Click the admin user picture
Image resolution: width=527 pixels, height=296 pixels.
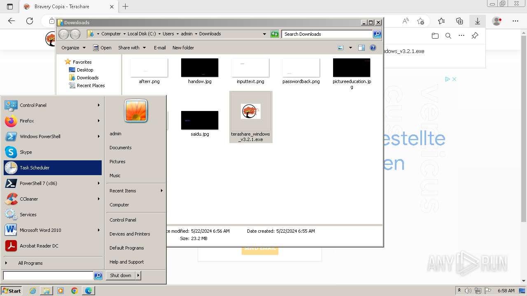click(136, 111)
